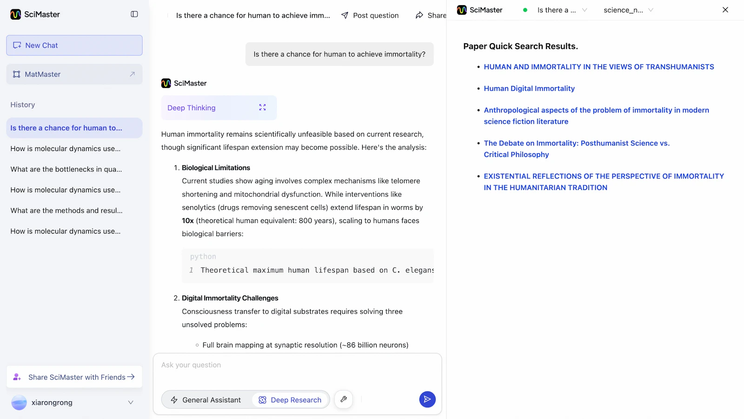Open MatMaster external link
This screenshot has width=744, height=419.
click(x=74, y=74)
